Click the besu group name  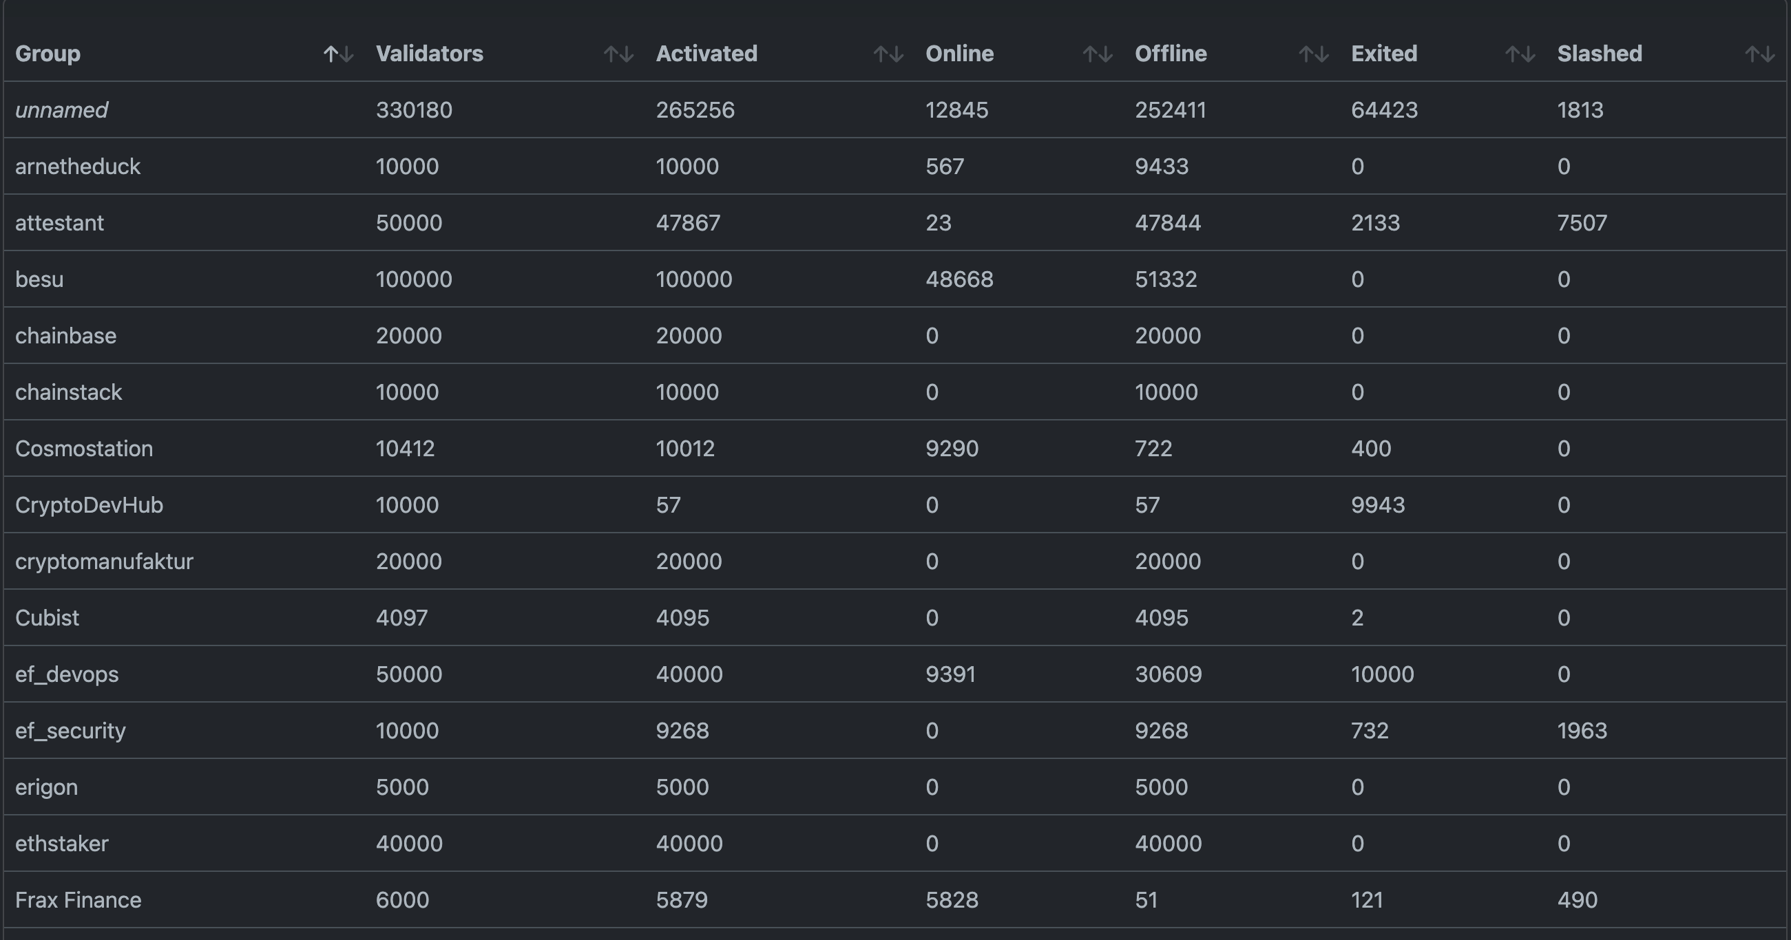click(40, 279)
